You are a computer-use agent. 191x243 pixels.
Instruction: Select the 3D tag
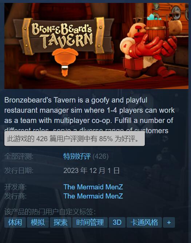click(117, 223)
